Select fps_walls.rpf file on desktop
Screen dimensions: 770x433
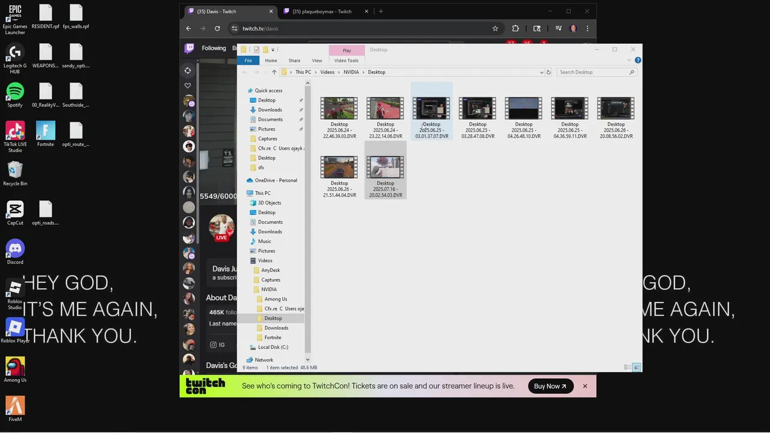(76, 16)
